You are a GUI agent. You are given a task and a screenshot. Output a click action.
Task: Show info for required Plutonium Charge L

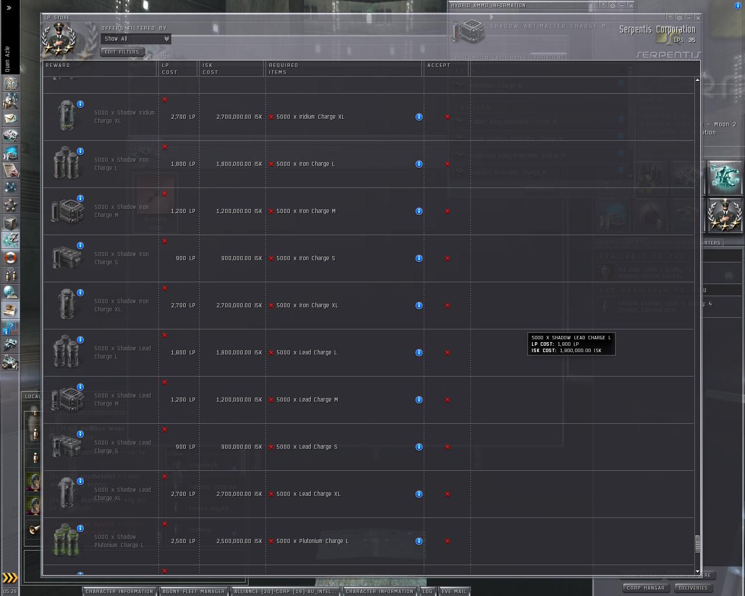coord(419,541)
